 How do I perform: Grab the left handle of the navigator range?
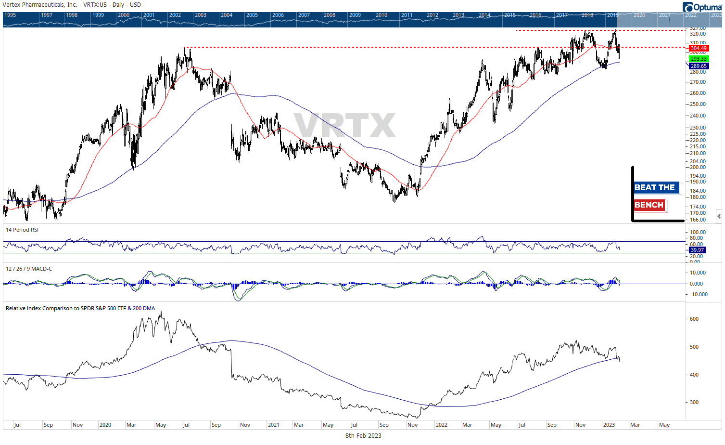point(618,19)
